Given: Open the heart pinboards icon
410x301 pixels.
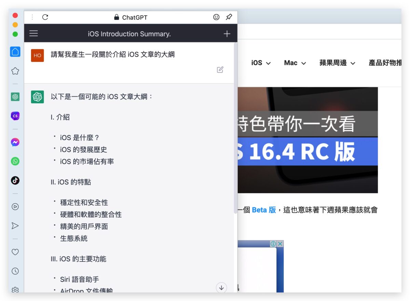Looking at the screenshot, I should pos(15,252).
